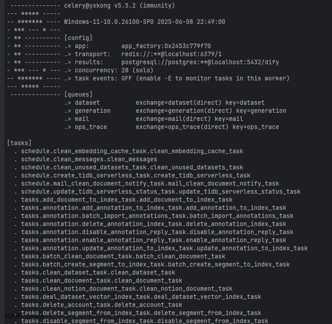Click the redis transport URL
This screenshot has width=332, height=324.
pos(172,54)
